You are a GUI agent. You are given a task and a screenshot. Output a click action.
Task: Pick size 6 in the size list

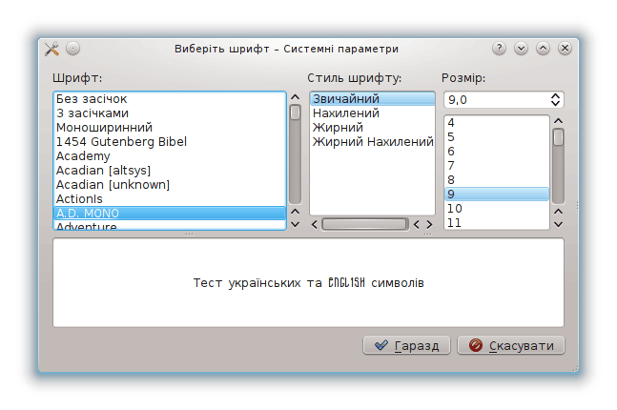(451, 152)
